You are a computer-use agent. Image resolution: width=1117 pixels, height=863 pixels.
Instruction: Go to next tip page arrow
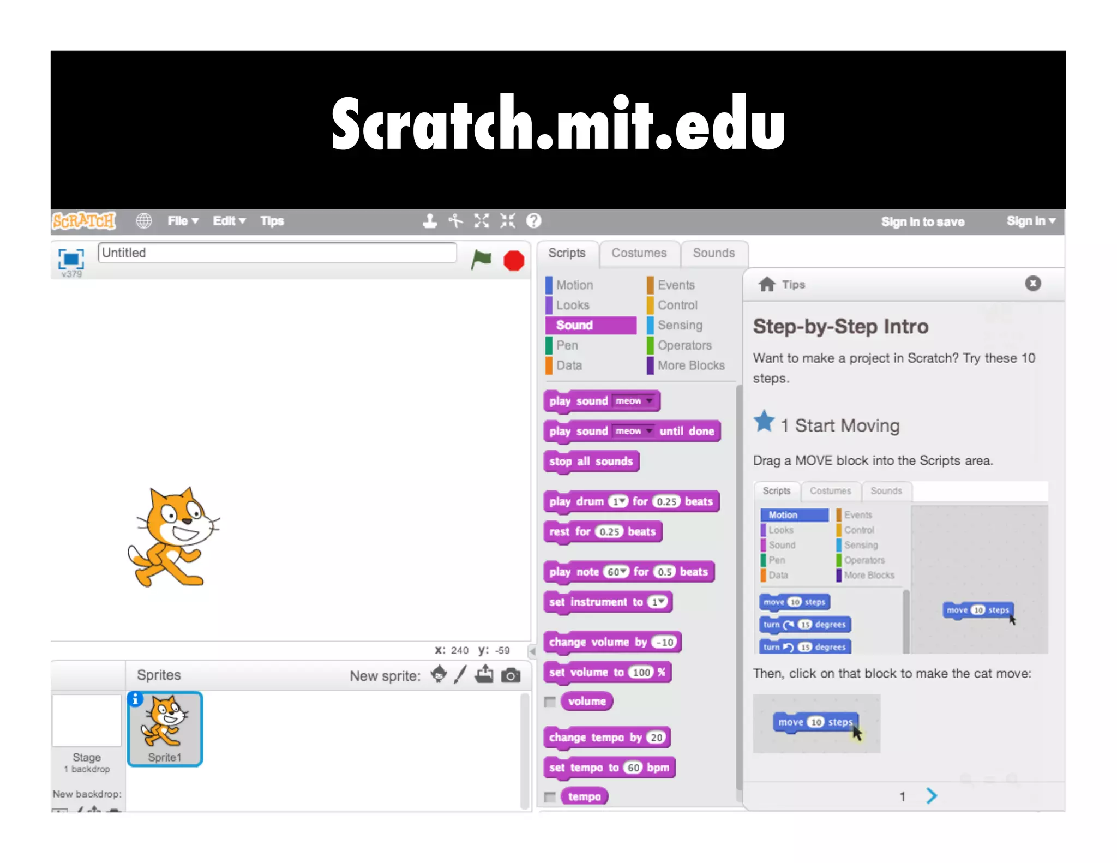coord(932,796)
